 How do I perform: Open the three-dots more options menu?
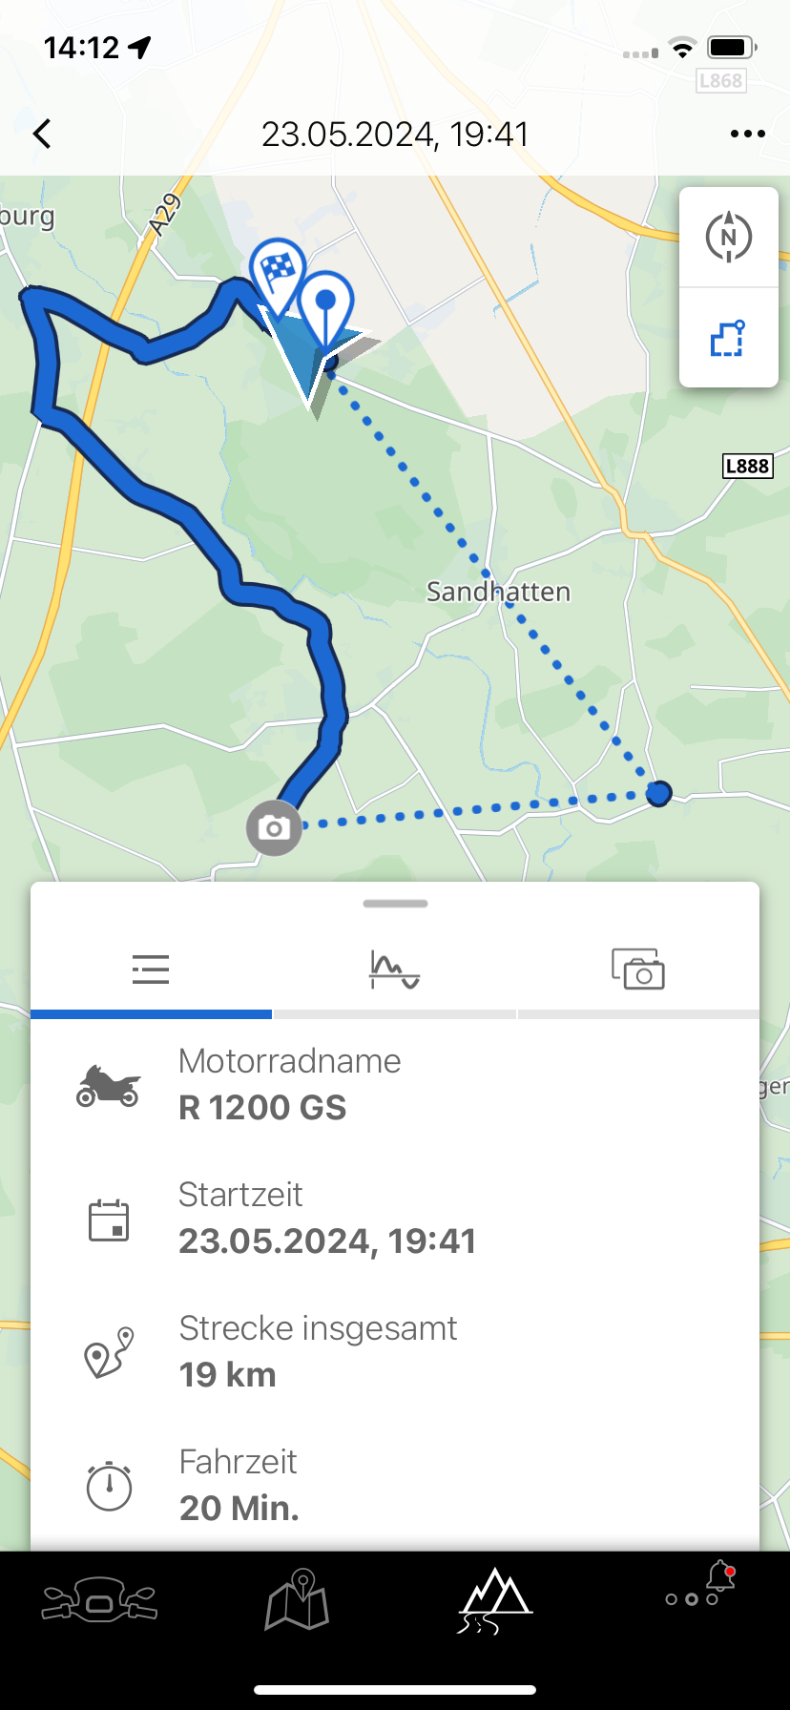747,134
